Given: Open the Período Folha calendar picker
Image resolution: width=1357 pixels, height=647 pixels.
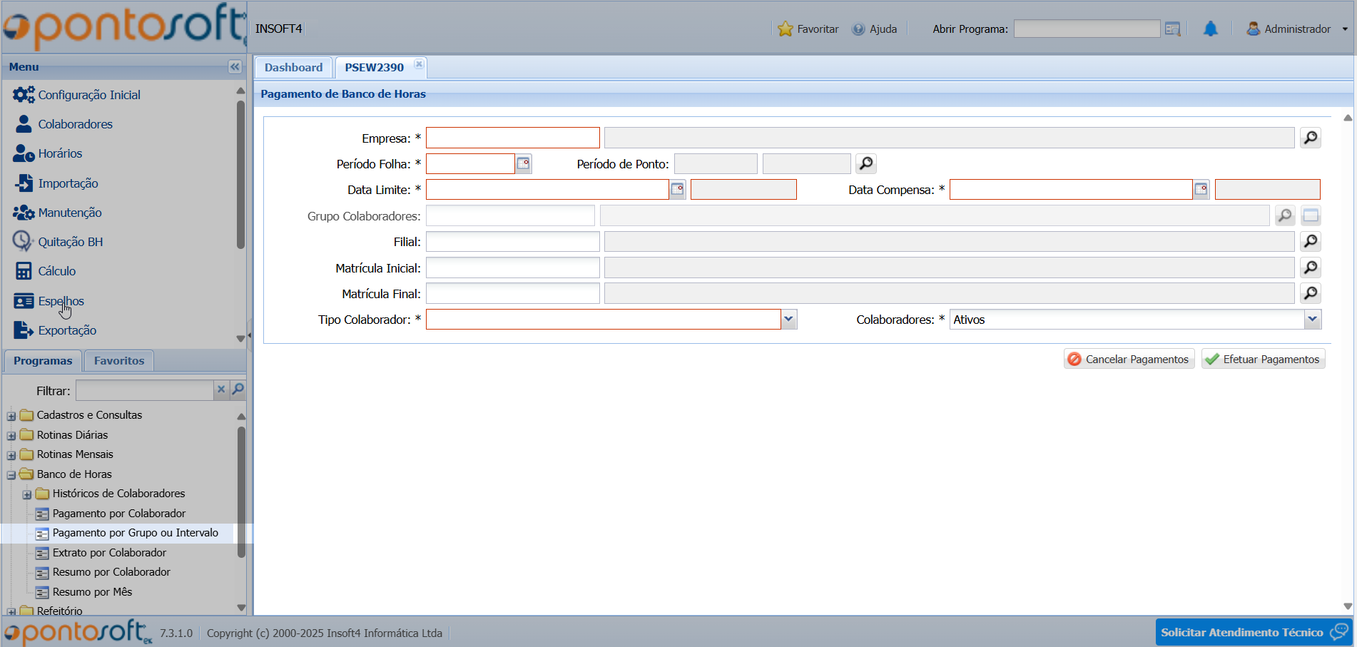Looking at the screenshot, I should coord(523,164).
